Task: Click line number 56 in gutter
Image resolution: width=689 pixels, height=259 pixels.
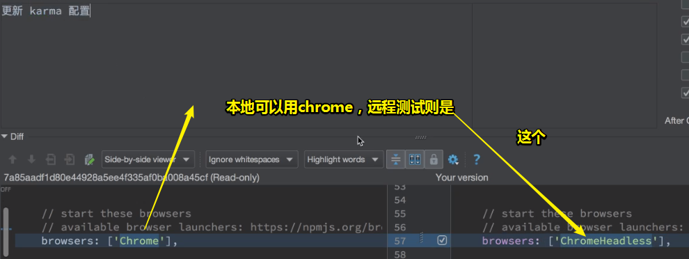Action: point(399,228)
